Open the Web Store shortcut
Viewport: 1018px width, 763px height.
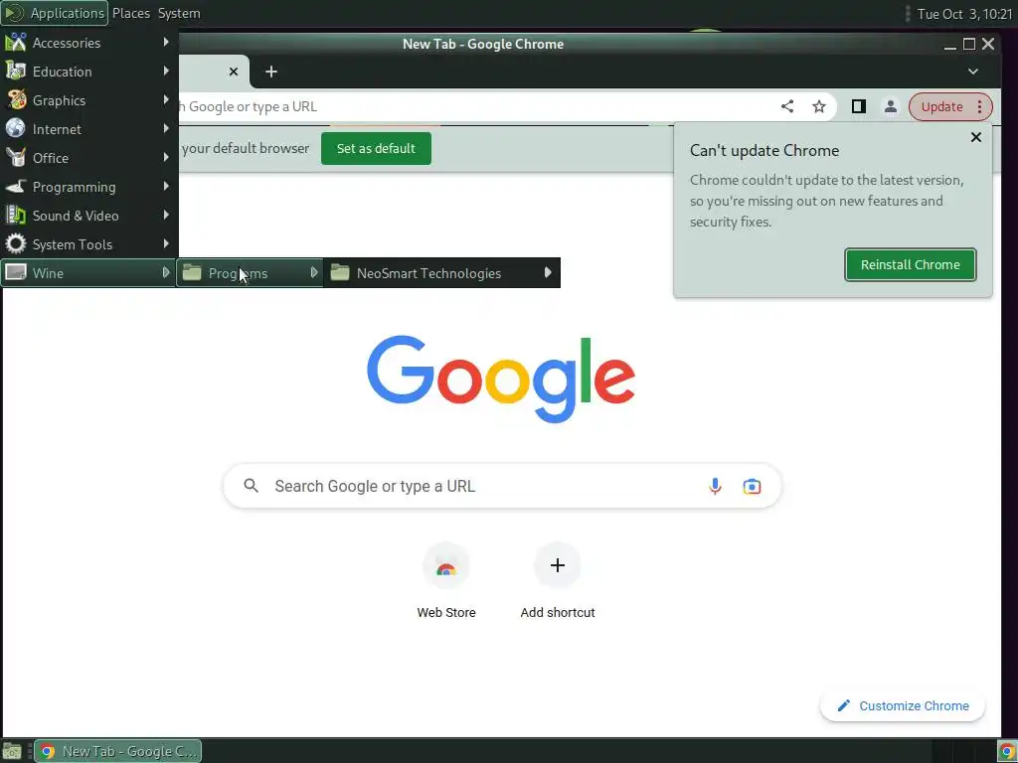click(x=446, y=580)
